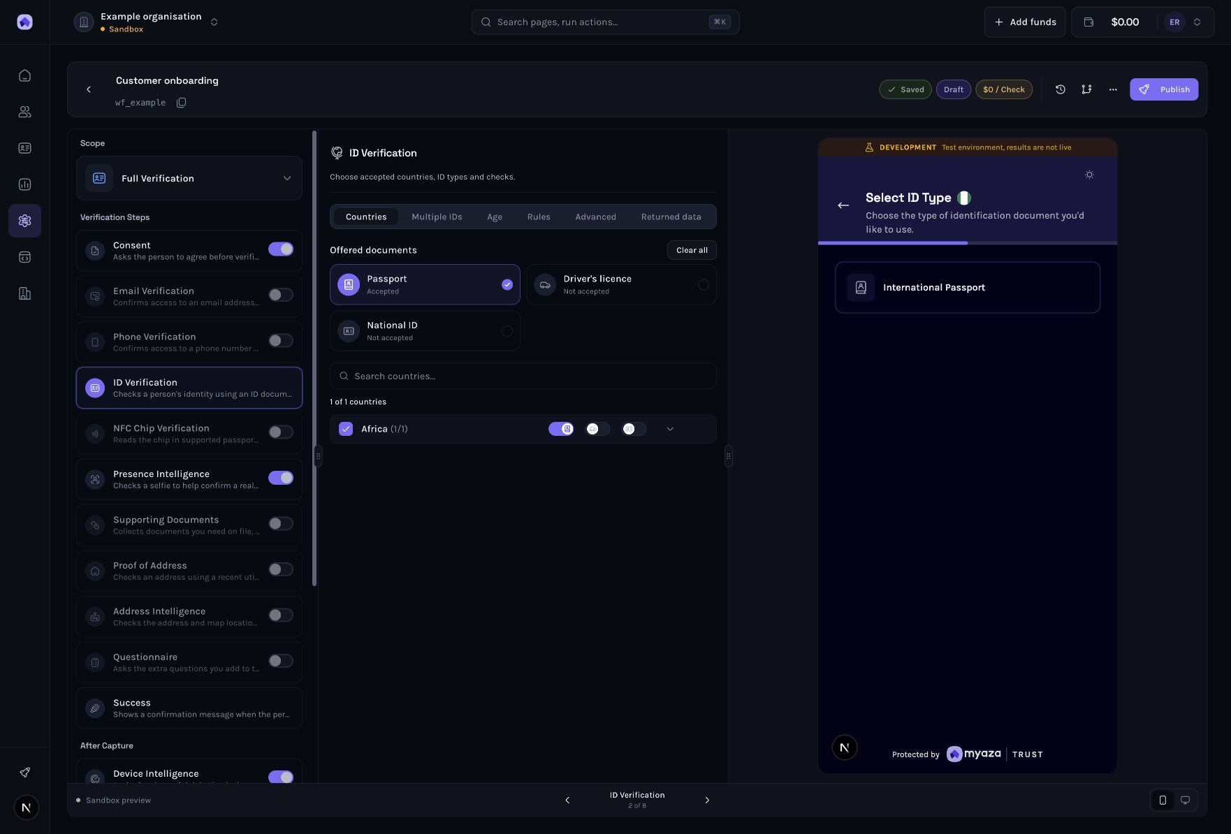
Task: Click the Publish button
Action: (x=1164, y=89)
